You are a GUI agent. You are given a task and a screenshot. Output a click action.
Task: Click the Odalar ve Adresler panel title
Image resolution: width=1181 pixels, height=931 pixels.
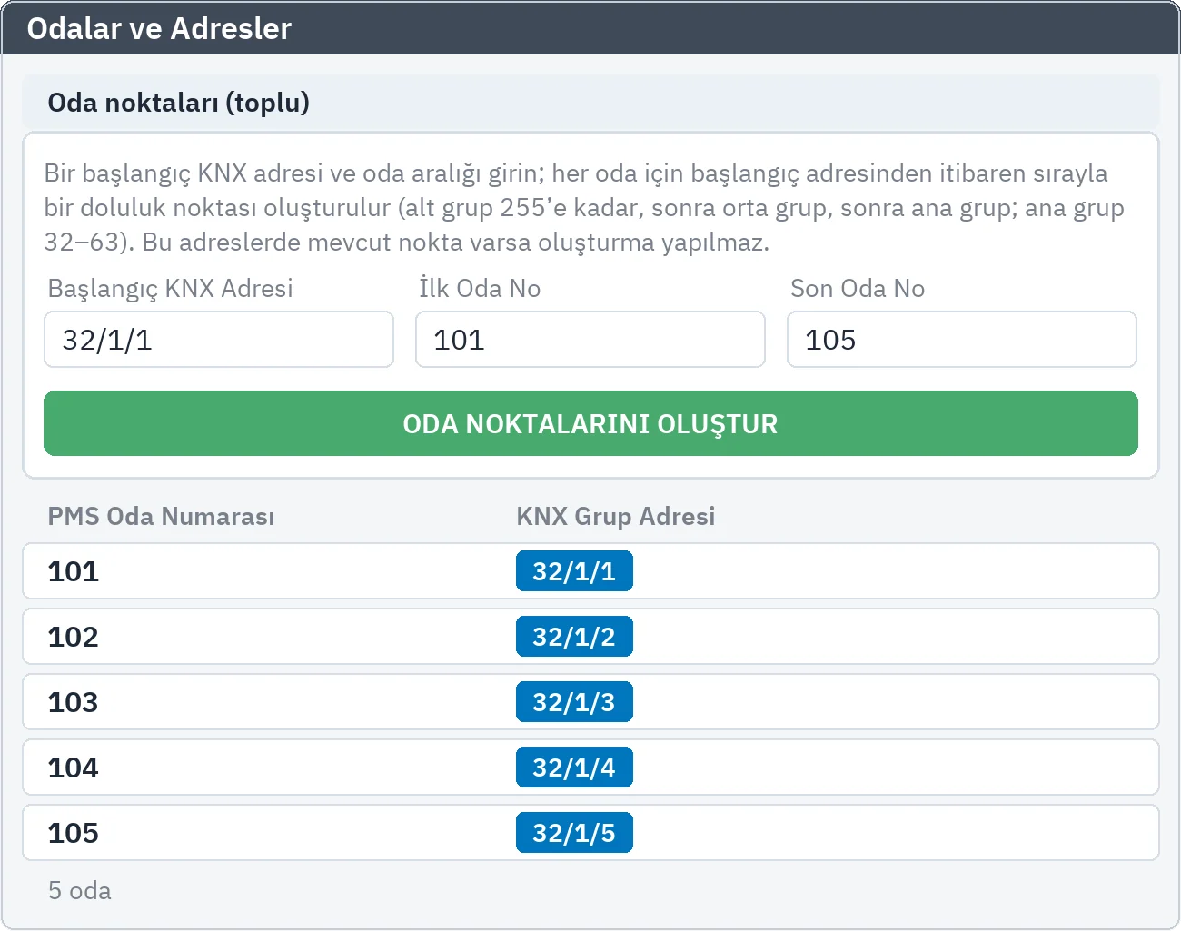click(x=159, y=28)
